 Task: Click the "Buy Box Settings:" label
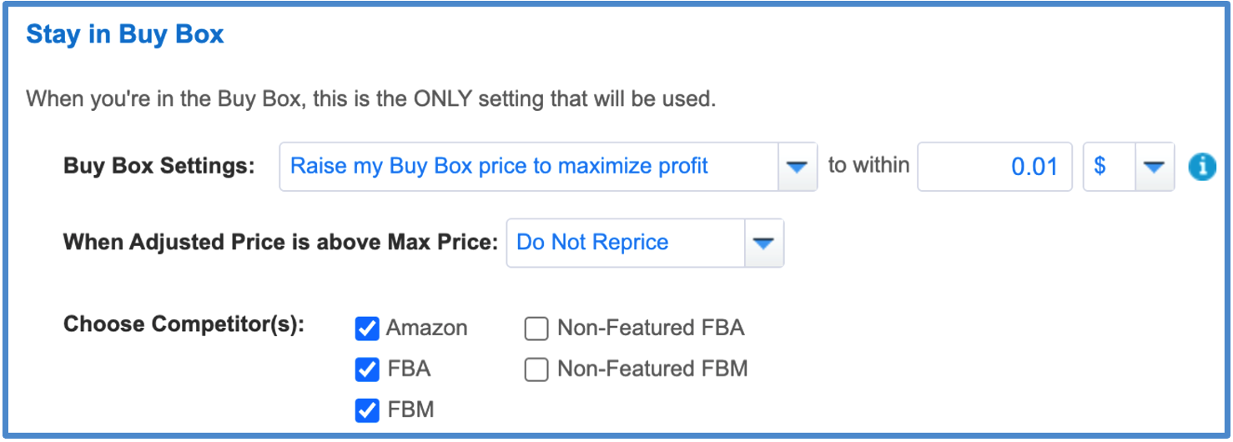click(159, 166)
